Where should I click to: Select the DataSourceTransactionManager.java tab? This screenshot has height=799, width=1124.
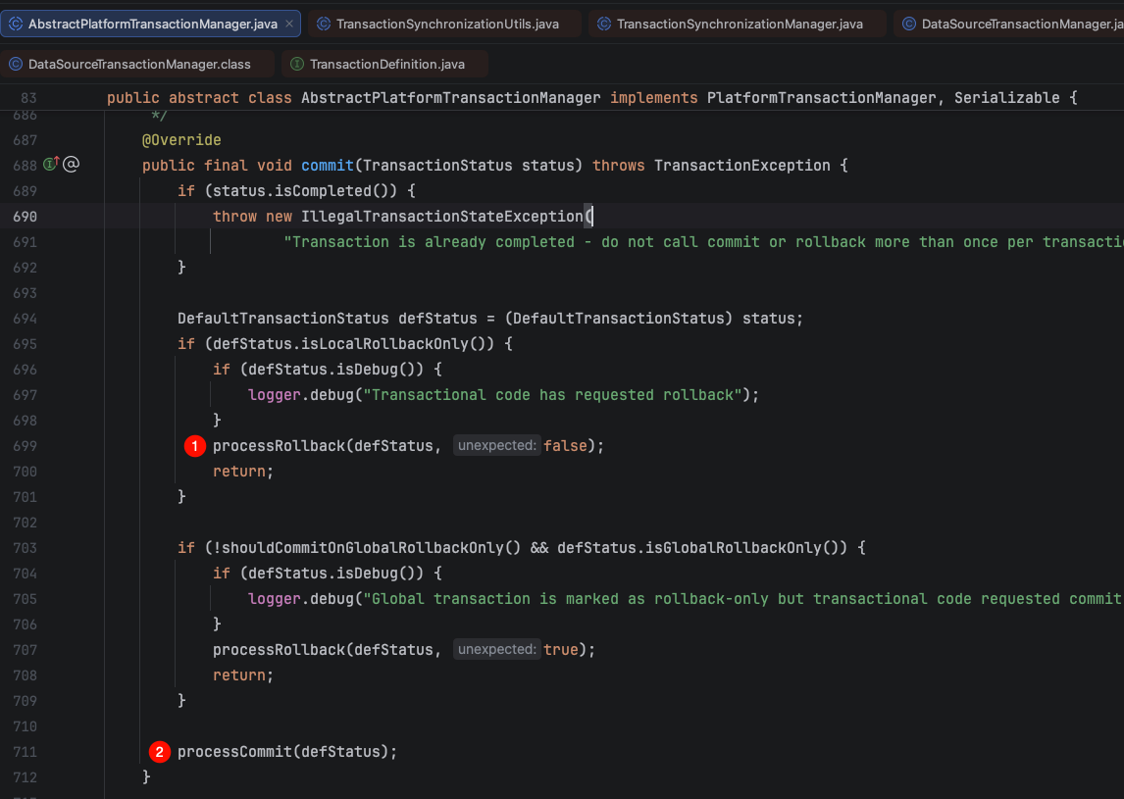[1008, 24]
